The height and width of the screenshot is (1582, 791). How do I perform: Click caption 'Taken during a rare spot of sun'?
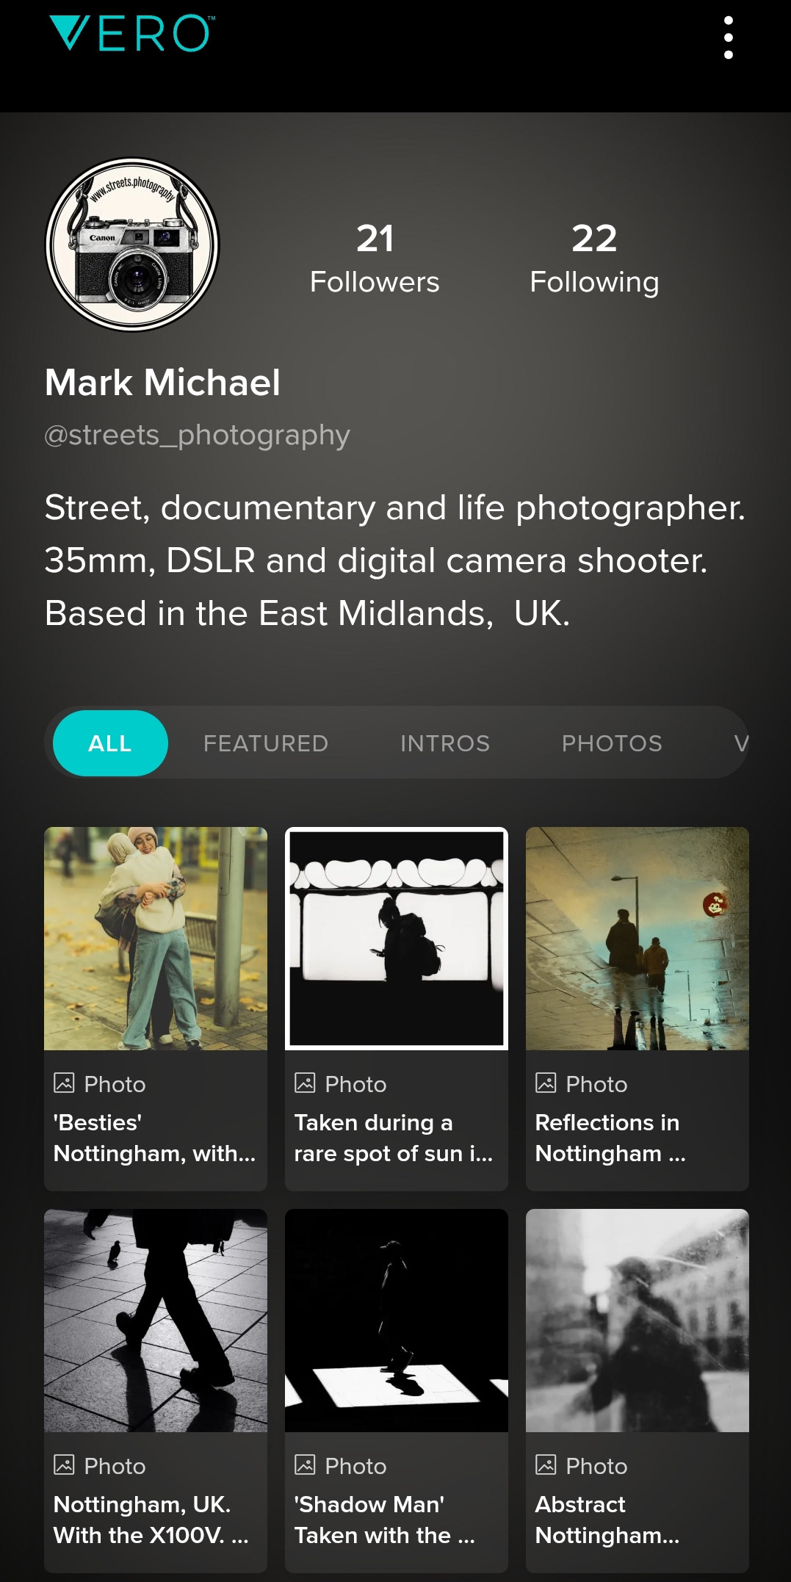tap(394, 1138)
